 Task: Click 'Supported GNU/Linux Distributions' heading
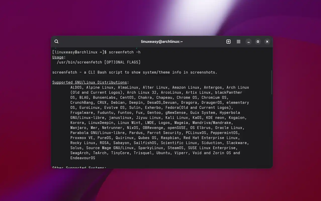tap(89, 82)
